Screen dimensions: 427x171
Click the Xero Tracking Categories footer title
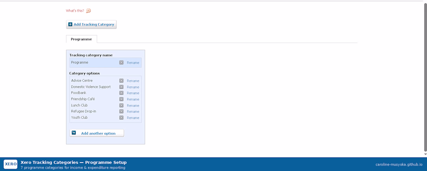pos(73,162)
